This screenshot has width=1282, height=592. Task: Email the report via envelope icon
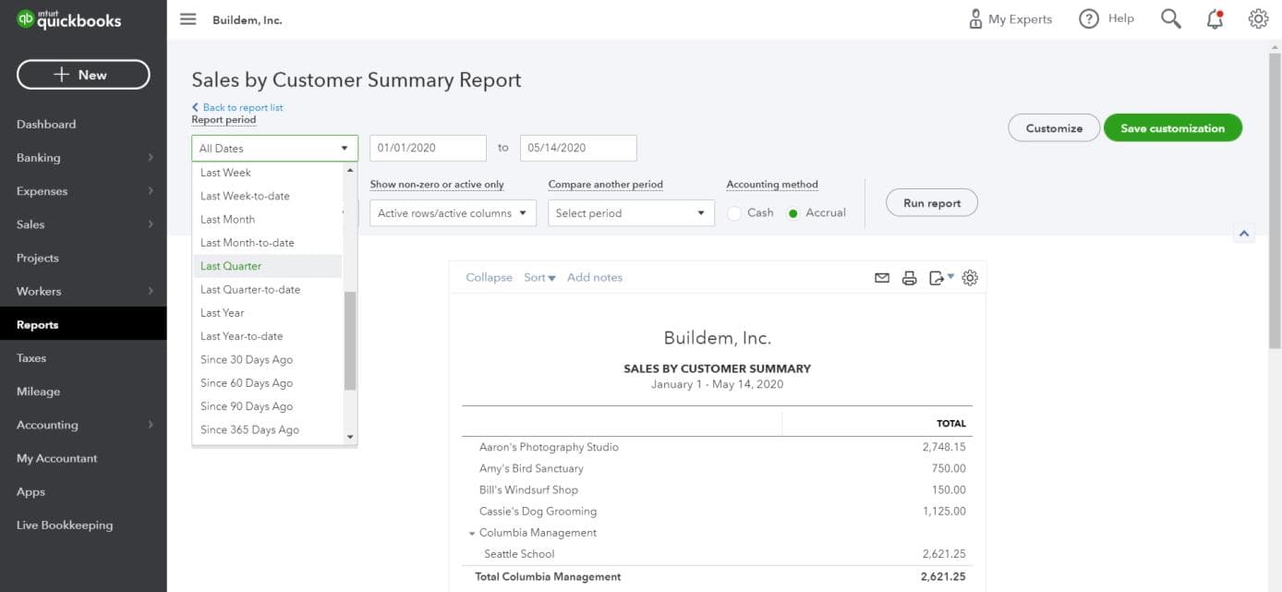point(882,278)
